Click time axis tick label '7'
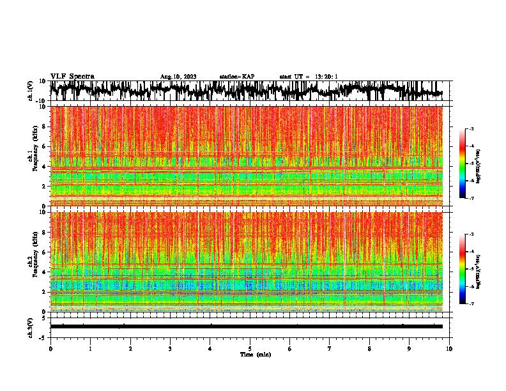The height and width of the screenshot is (391, 506). [x=330, y=349]
